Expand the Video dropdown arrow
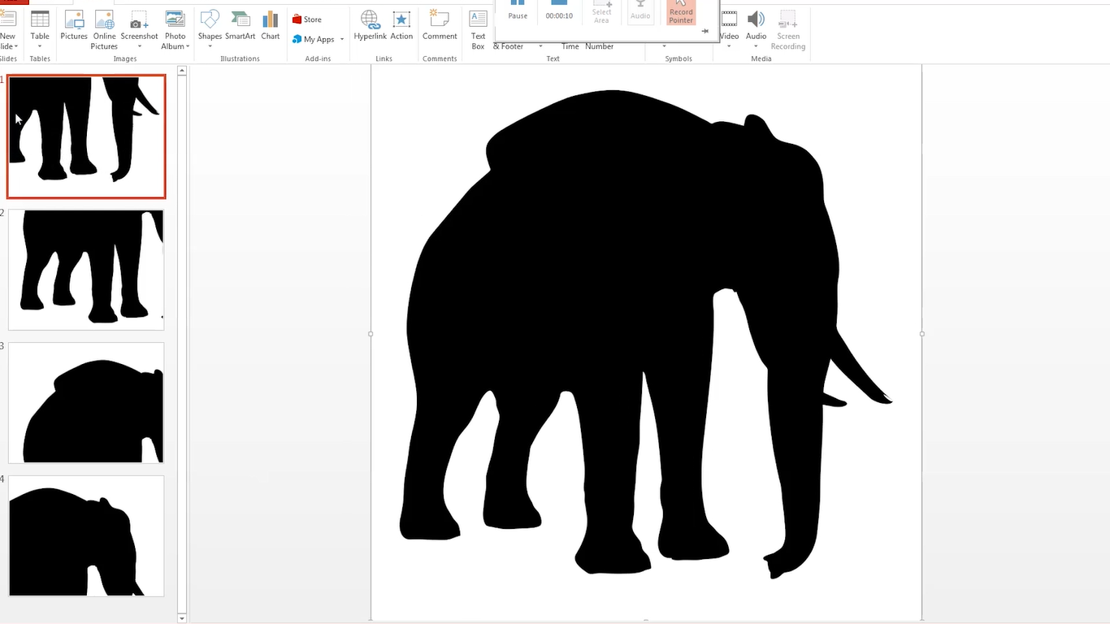1110x624 pixels. (730, 47)
